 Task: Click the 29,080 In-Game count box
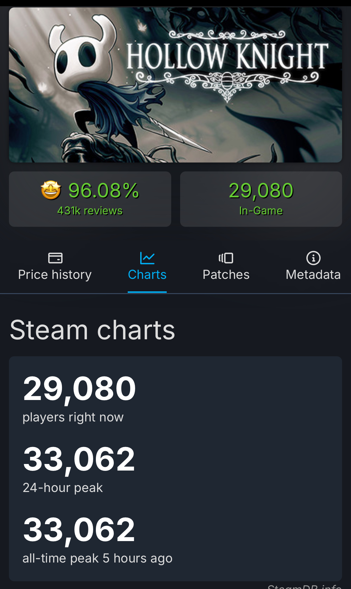point(261,199)
